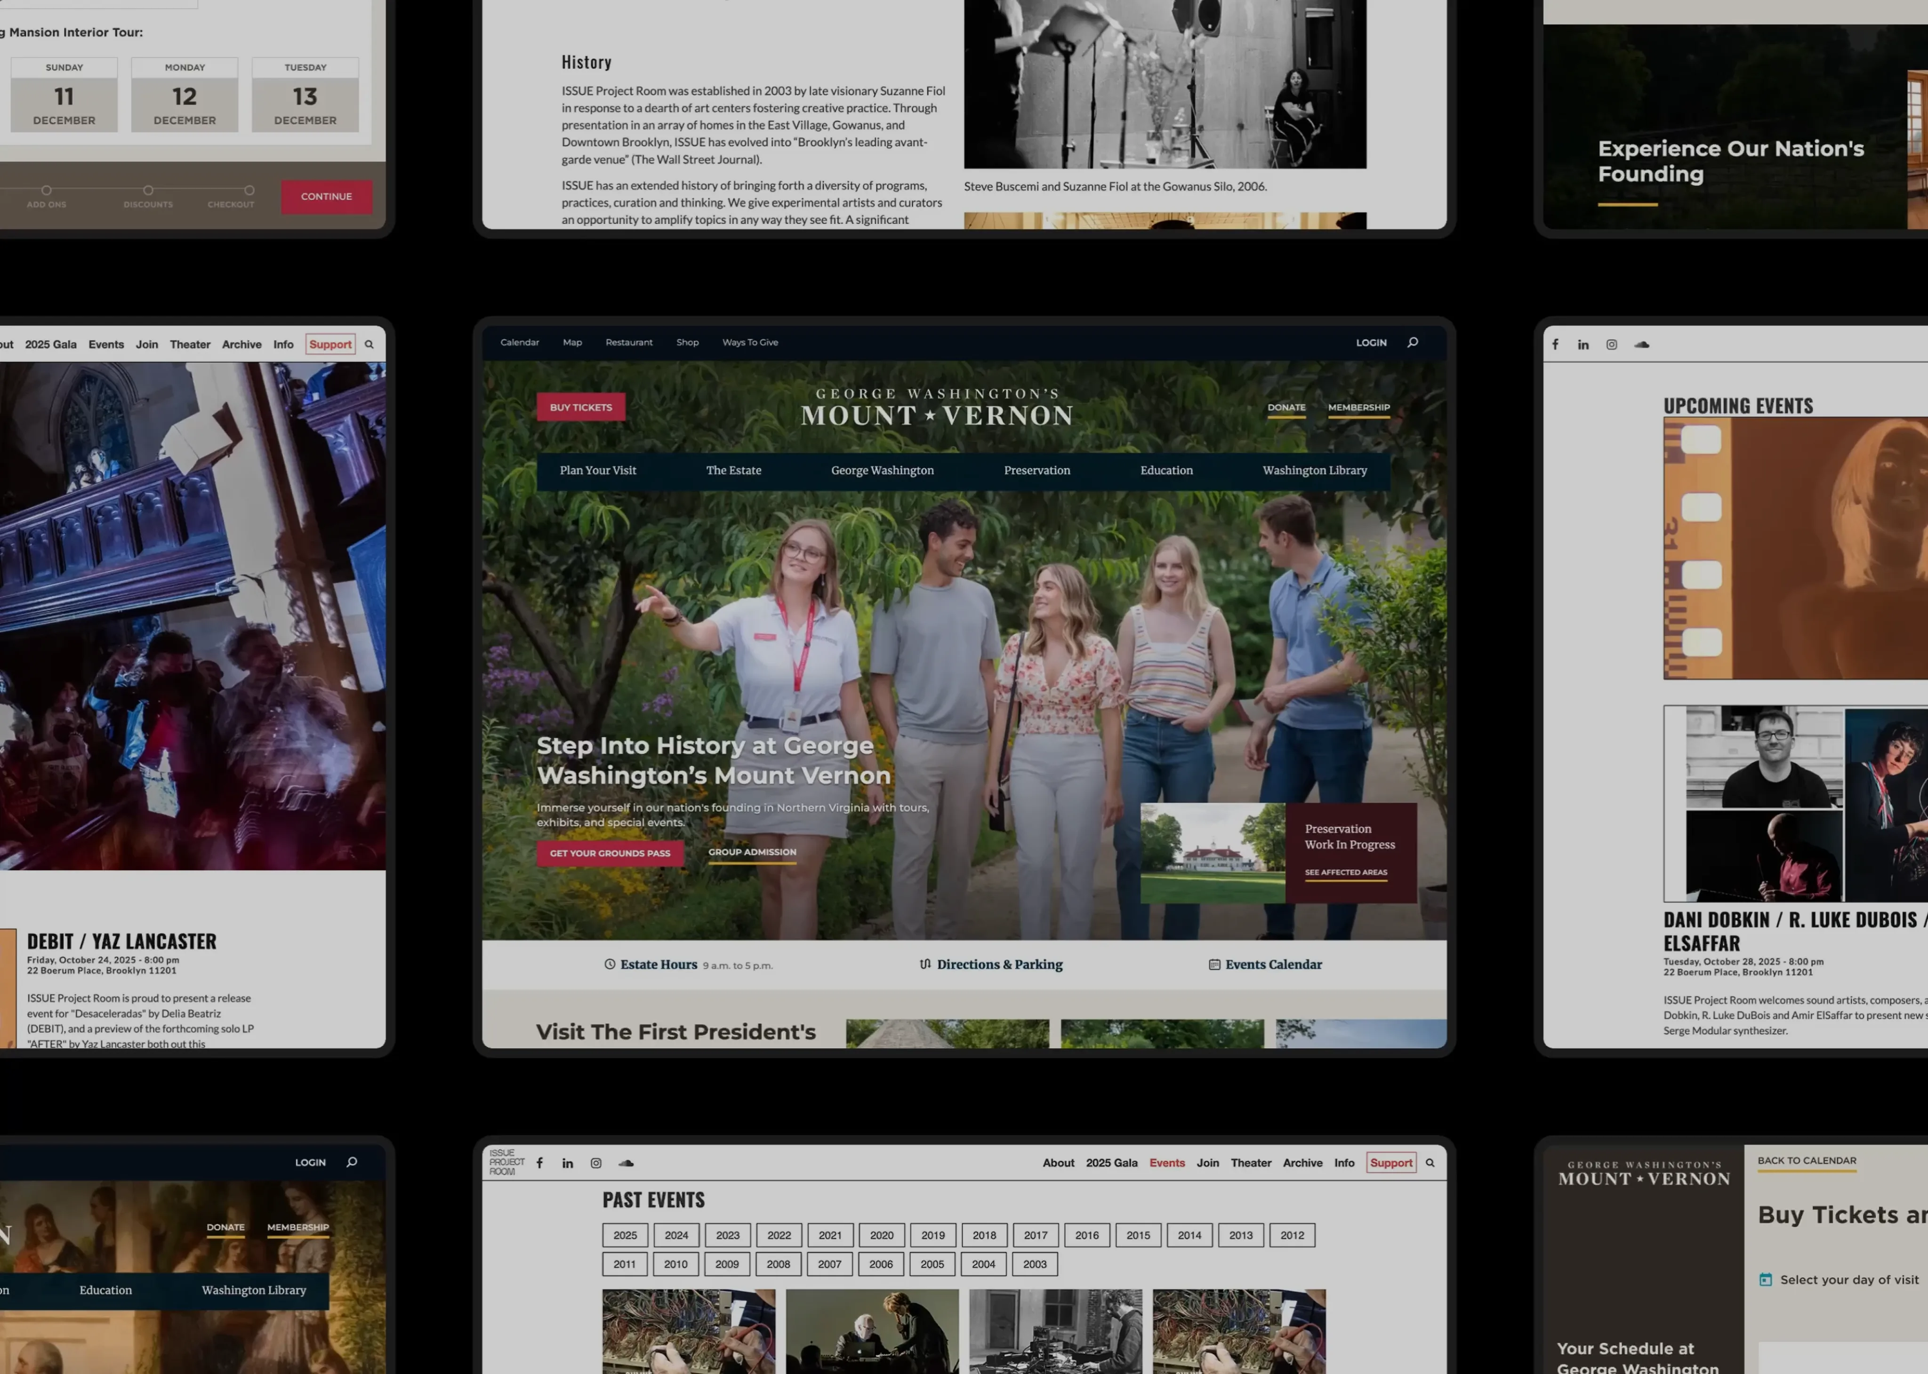Click the Facebook icon in Past Events header
This screenshot has height=1374, width=1928.
[540, 1163]
